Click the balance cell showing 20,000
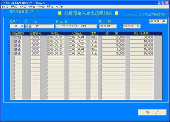This screenshot has height=122, width=170. coord(142,46)
